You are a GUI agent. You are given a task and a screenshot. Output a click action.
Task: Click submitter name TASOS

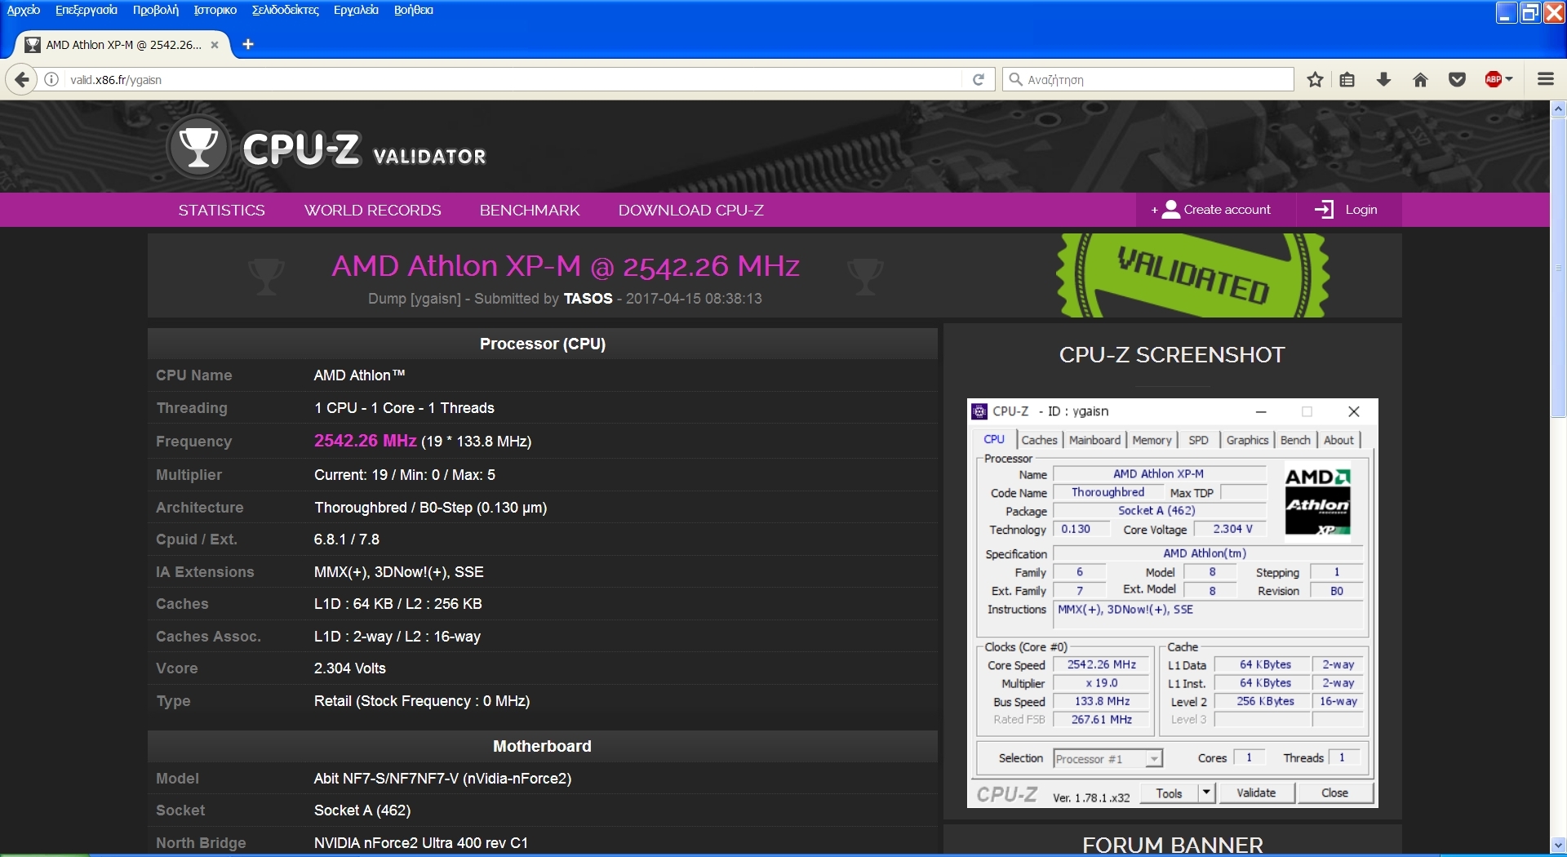pos(588,298)
